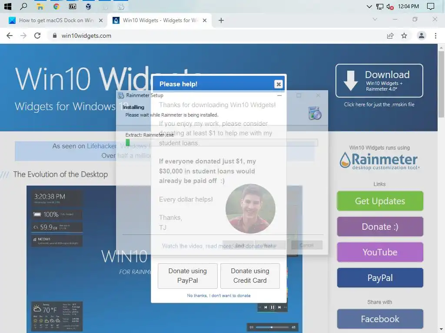Open VirtualBox cube taskbar icon
Screen dimensions: 445x333
pyautogui.click(x=88, y=7)
